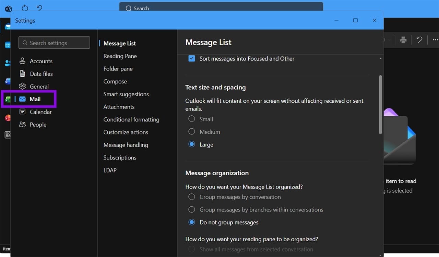Open the People app in Outlook's left rail
Screen dimensions: 439x257
pyautogui.click(x=8, y=63)
